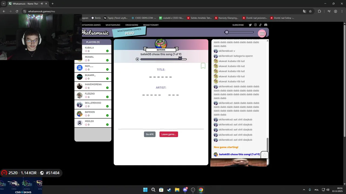346x194 pixels.
Task: Click BATEK05's pepe avatar above the song
Action: tap(161, 44)
